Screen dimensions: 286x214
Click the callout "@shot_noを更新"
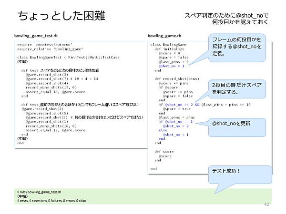pyautogui.click(x=237, y=127)
